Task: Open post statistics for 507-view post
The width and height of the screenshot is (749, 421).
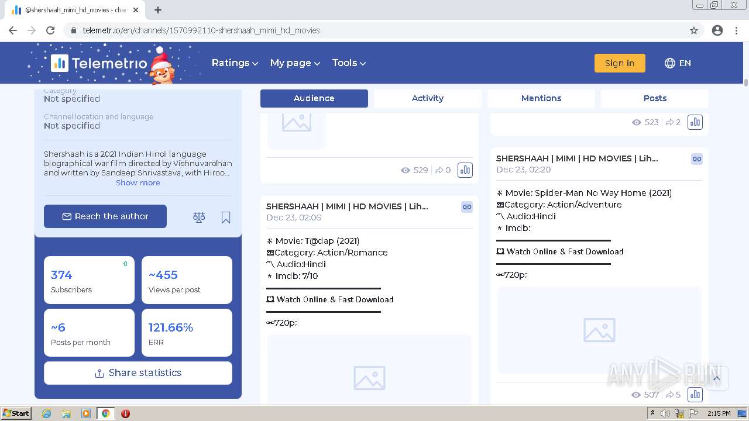Action: (x=695, y=395)
